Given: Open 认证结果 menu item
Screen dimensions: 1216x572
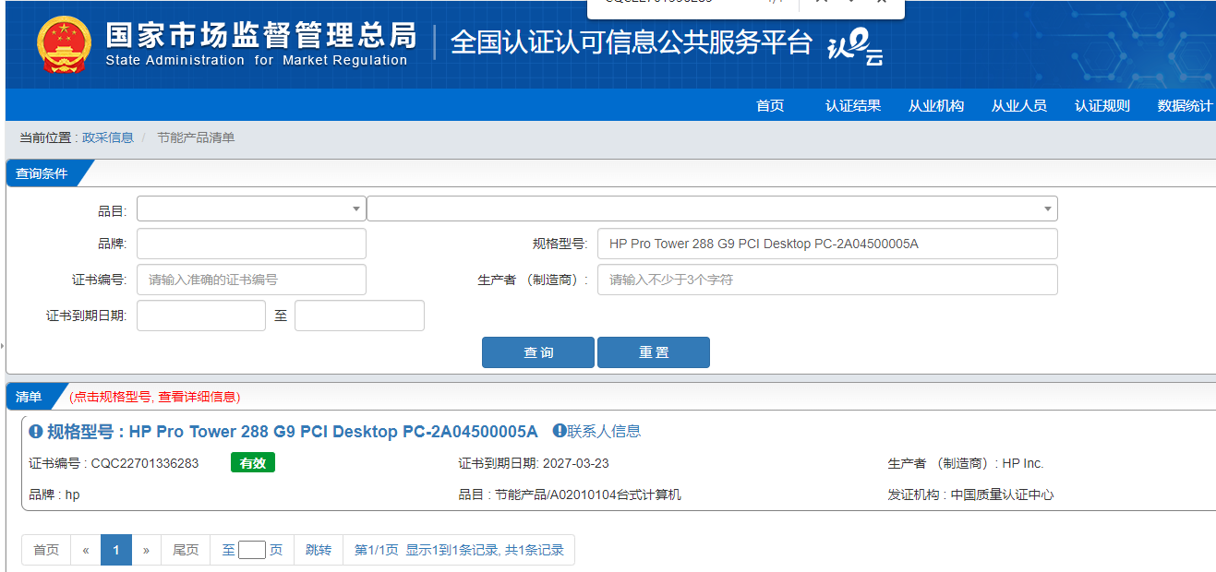Looking at the screenshot, I should point(853,106).
